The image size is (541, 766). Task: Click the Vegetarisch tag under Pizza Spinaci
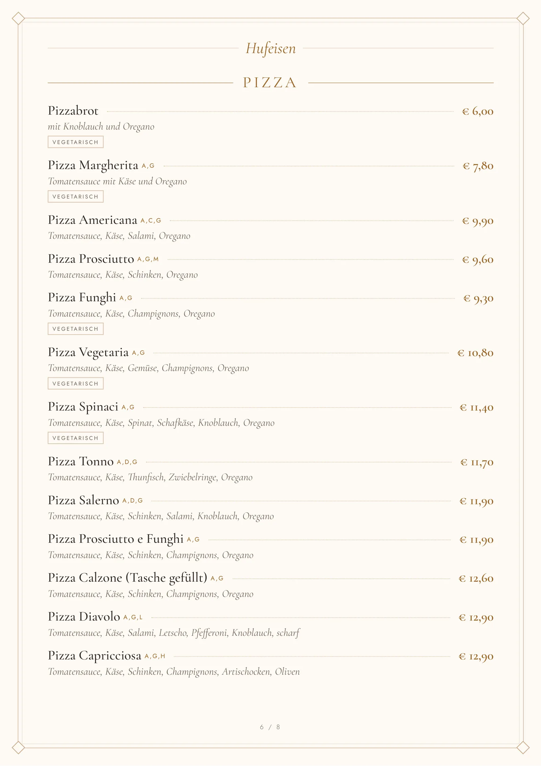[75, 438]
